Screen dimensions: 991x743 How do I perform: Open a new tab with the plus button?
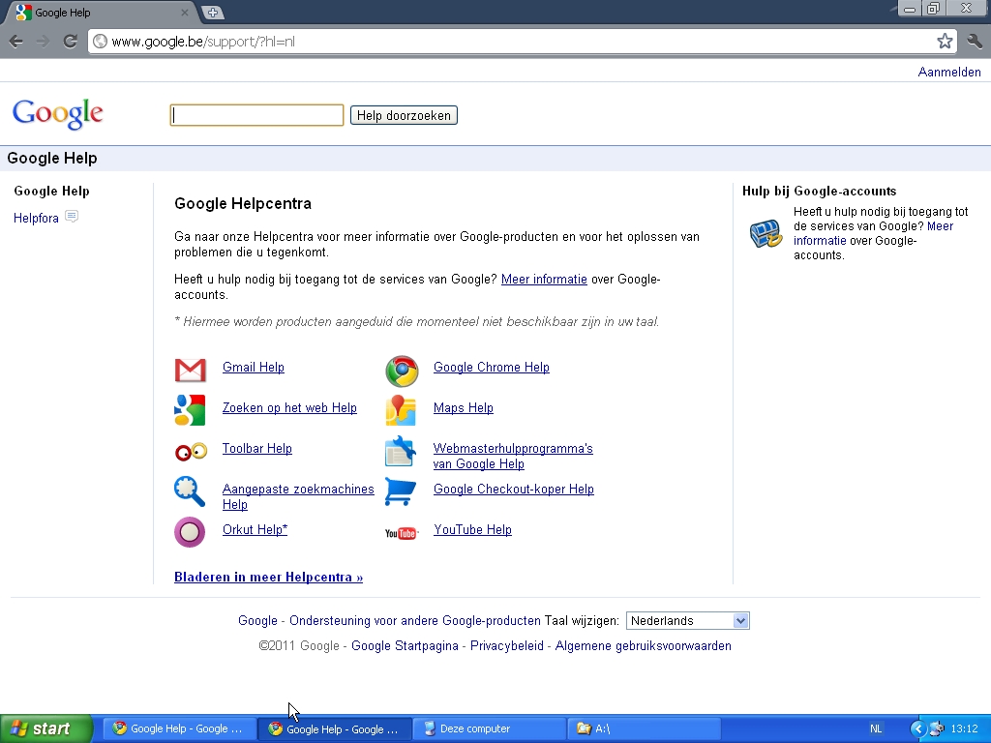(x=213, y=12)
